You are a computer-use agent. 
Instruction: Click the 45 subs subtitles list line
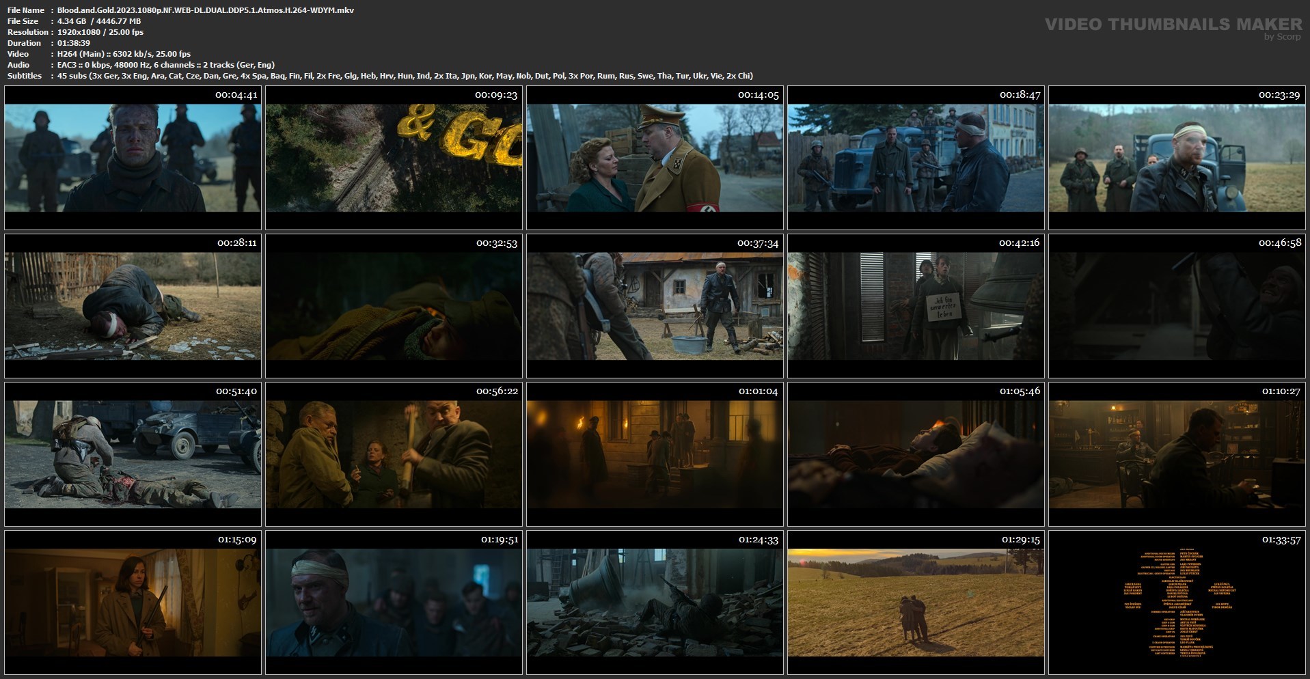tap(405, 76)
